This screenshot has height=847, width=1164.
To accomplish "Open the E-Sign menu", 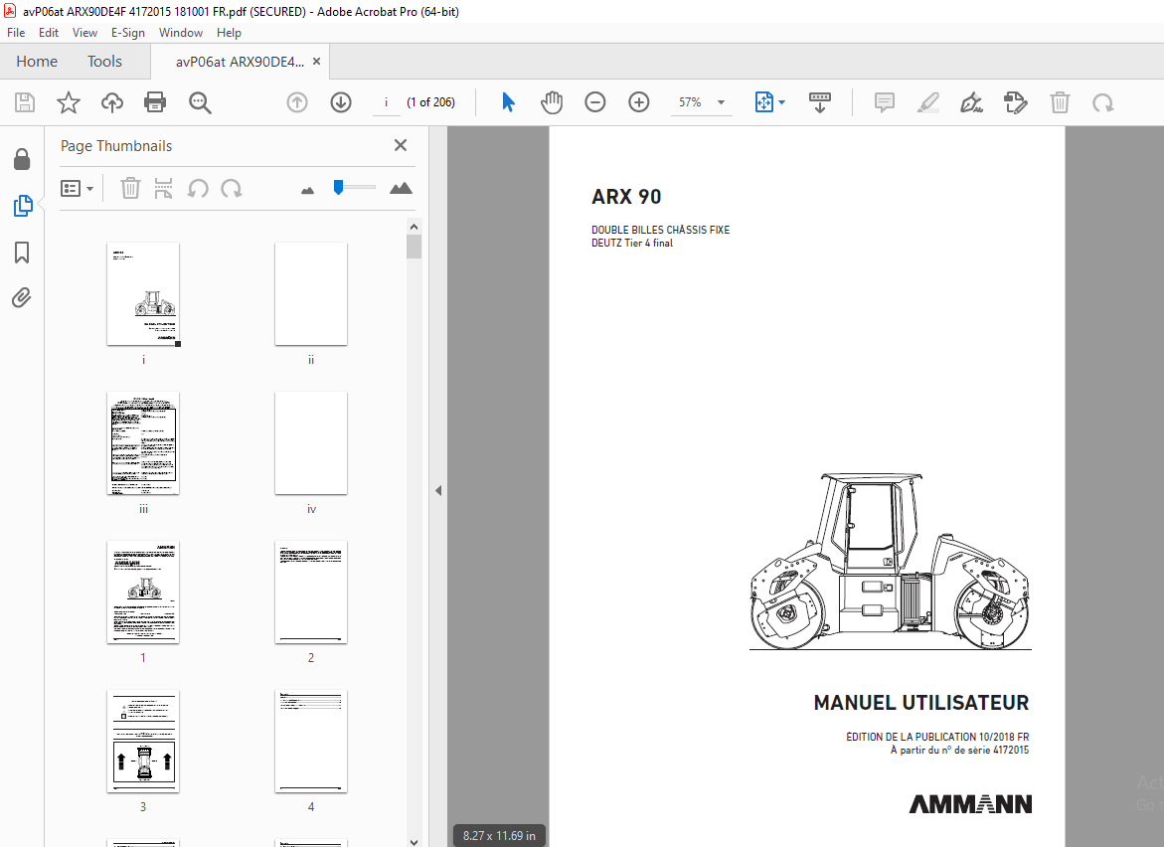I will point(127,33).
